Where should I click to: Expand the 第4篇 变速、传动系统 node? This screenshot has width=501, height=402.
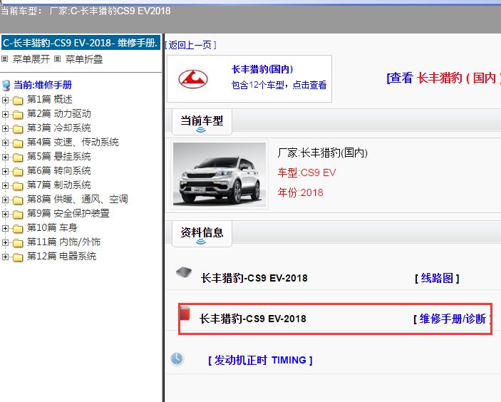click(5, 143)
